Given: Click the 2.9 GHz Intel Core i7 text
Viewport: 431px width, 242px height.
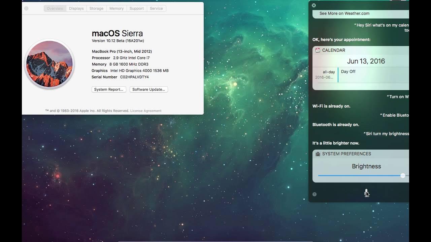Looking at the screenshot, I should point(131,58).
